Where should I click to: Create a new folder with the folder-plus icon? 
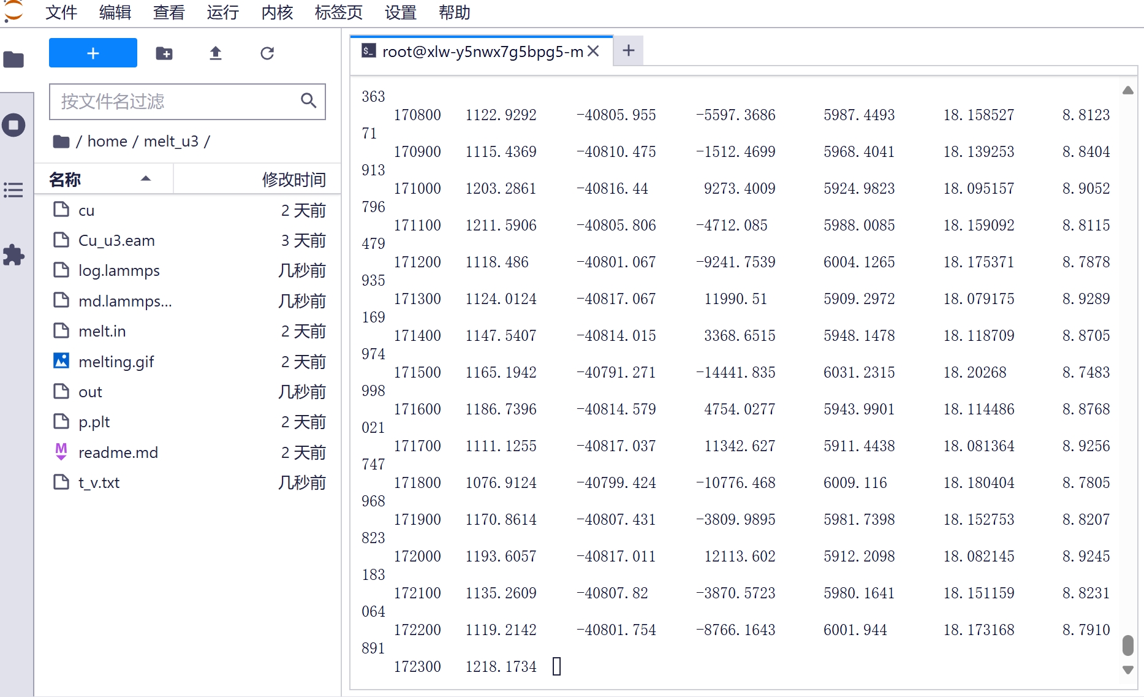pyautogui.click(x=164, y=53)
